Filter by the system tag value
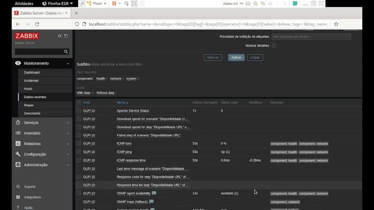Viewport: 374px width, 210px height. click(131, 79)
